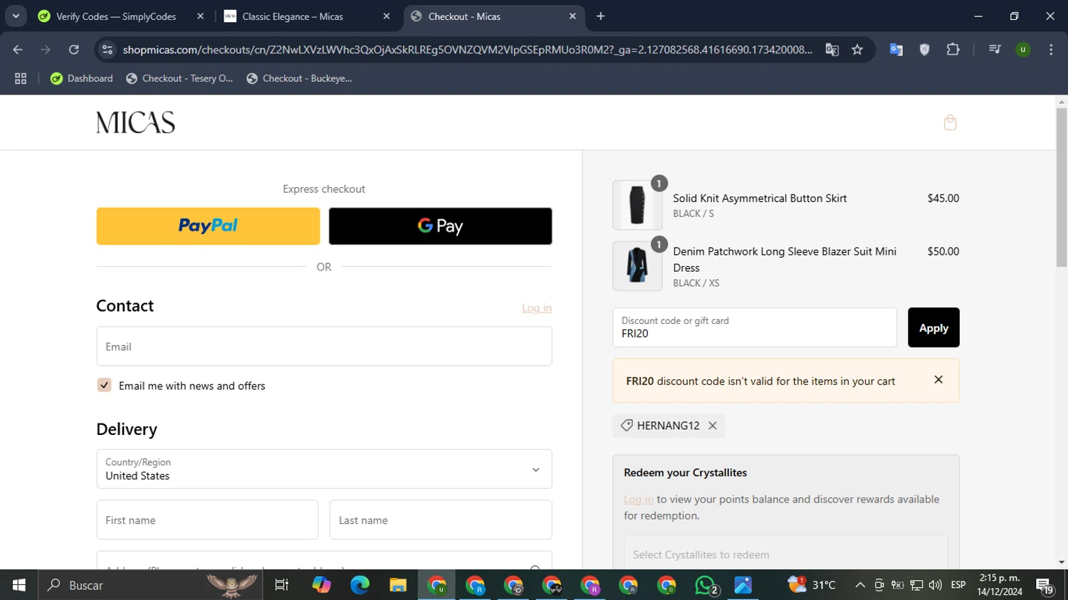Open the Checkout - Buckeye bookmark
The image size is (1068, 600).
pos(299,78)
